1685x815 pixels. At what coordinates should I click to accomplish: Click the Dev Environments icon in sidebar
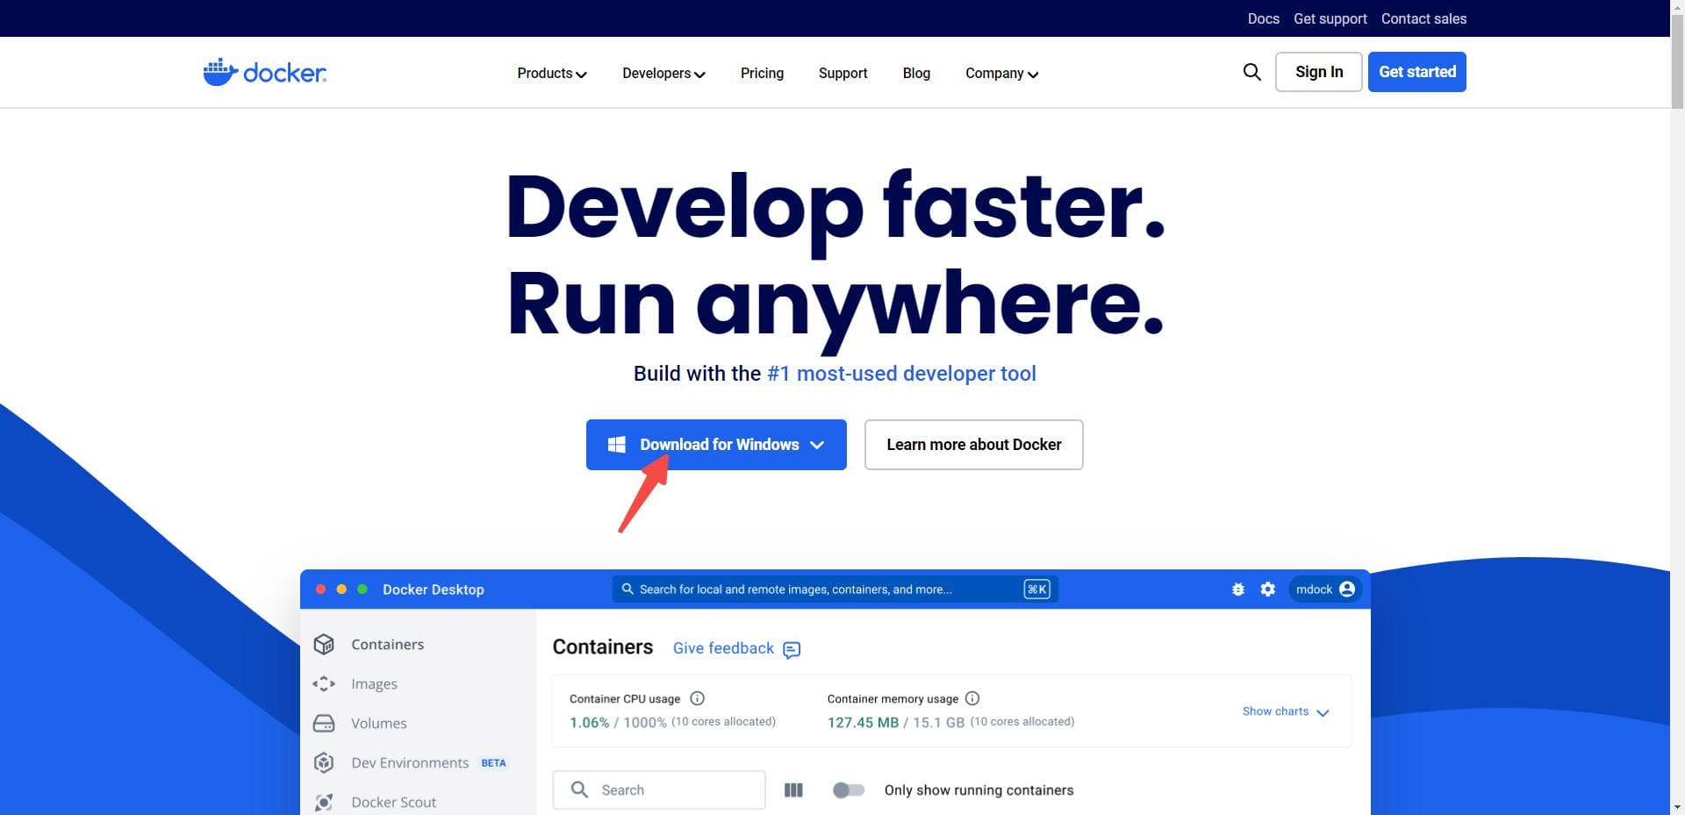324,762
